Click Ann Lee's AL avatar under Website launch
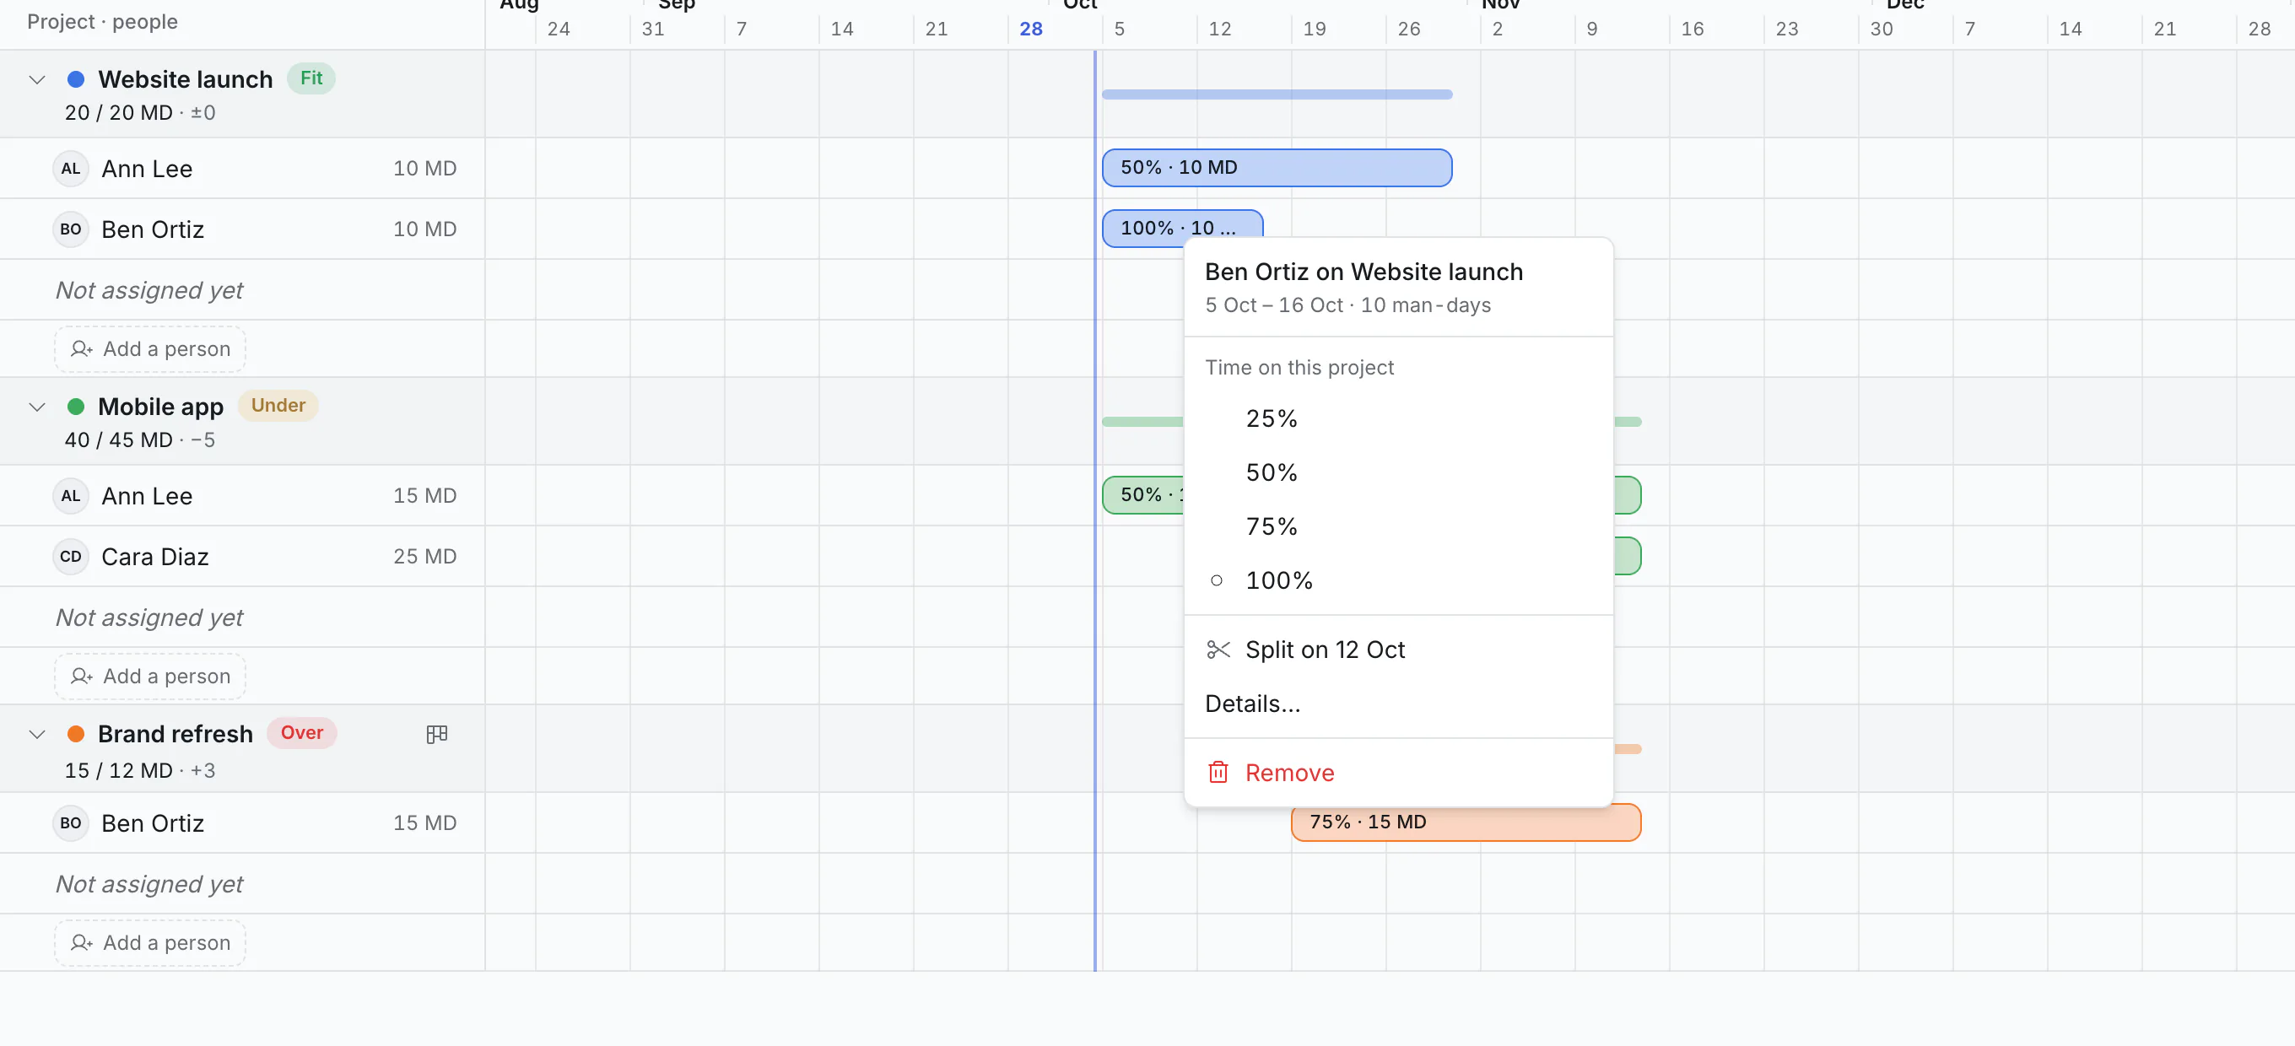The image size is (2295, 1046). point(70,169)
